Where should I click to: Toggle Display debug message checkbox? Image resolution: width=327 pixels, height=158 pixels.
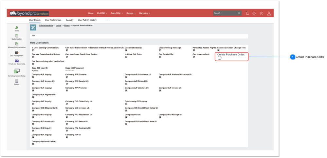pos(160,50)
